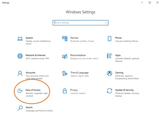Open the Update & Security sync arrows icon
This screenshot has width=161, height=123.
[109, 91]
